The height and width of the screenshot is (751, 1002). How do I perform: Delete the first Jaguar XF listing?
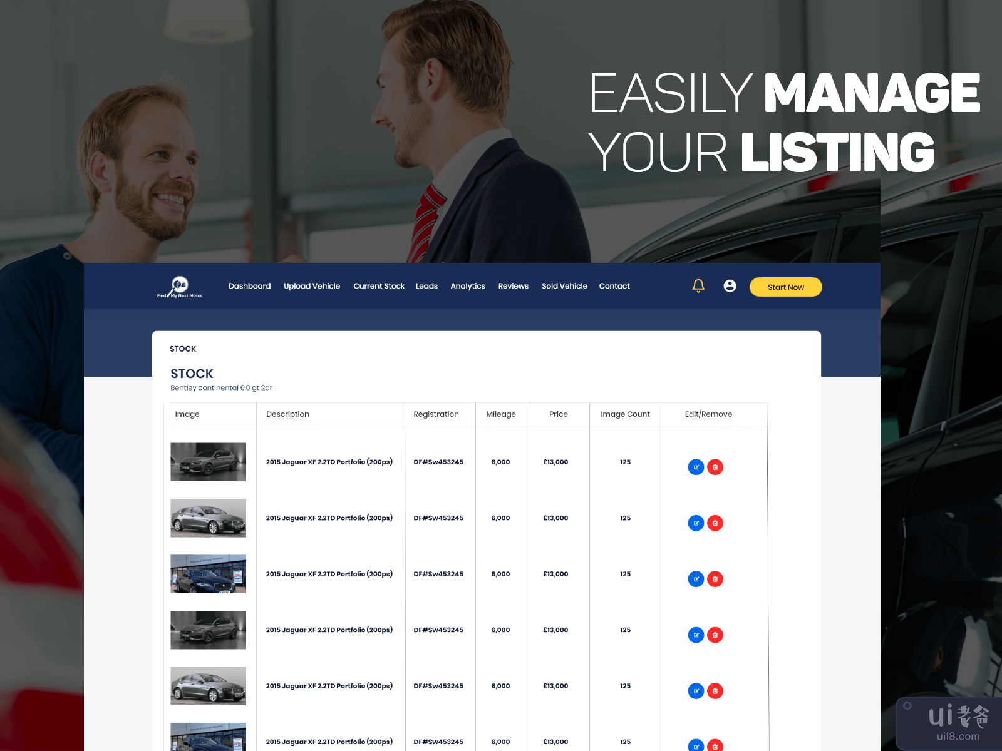click(715, 467)
